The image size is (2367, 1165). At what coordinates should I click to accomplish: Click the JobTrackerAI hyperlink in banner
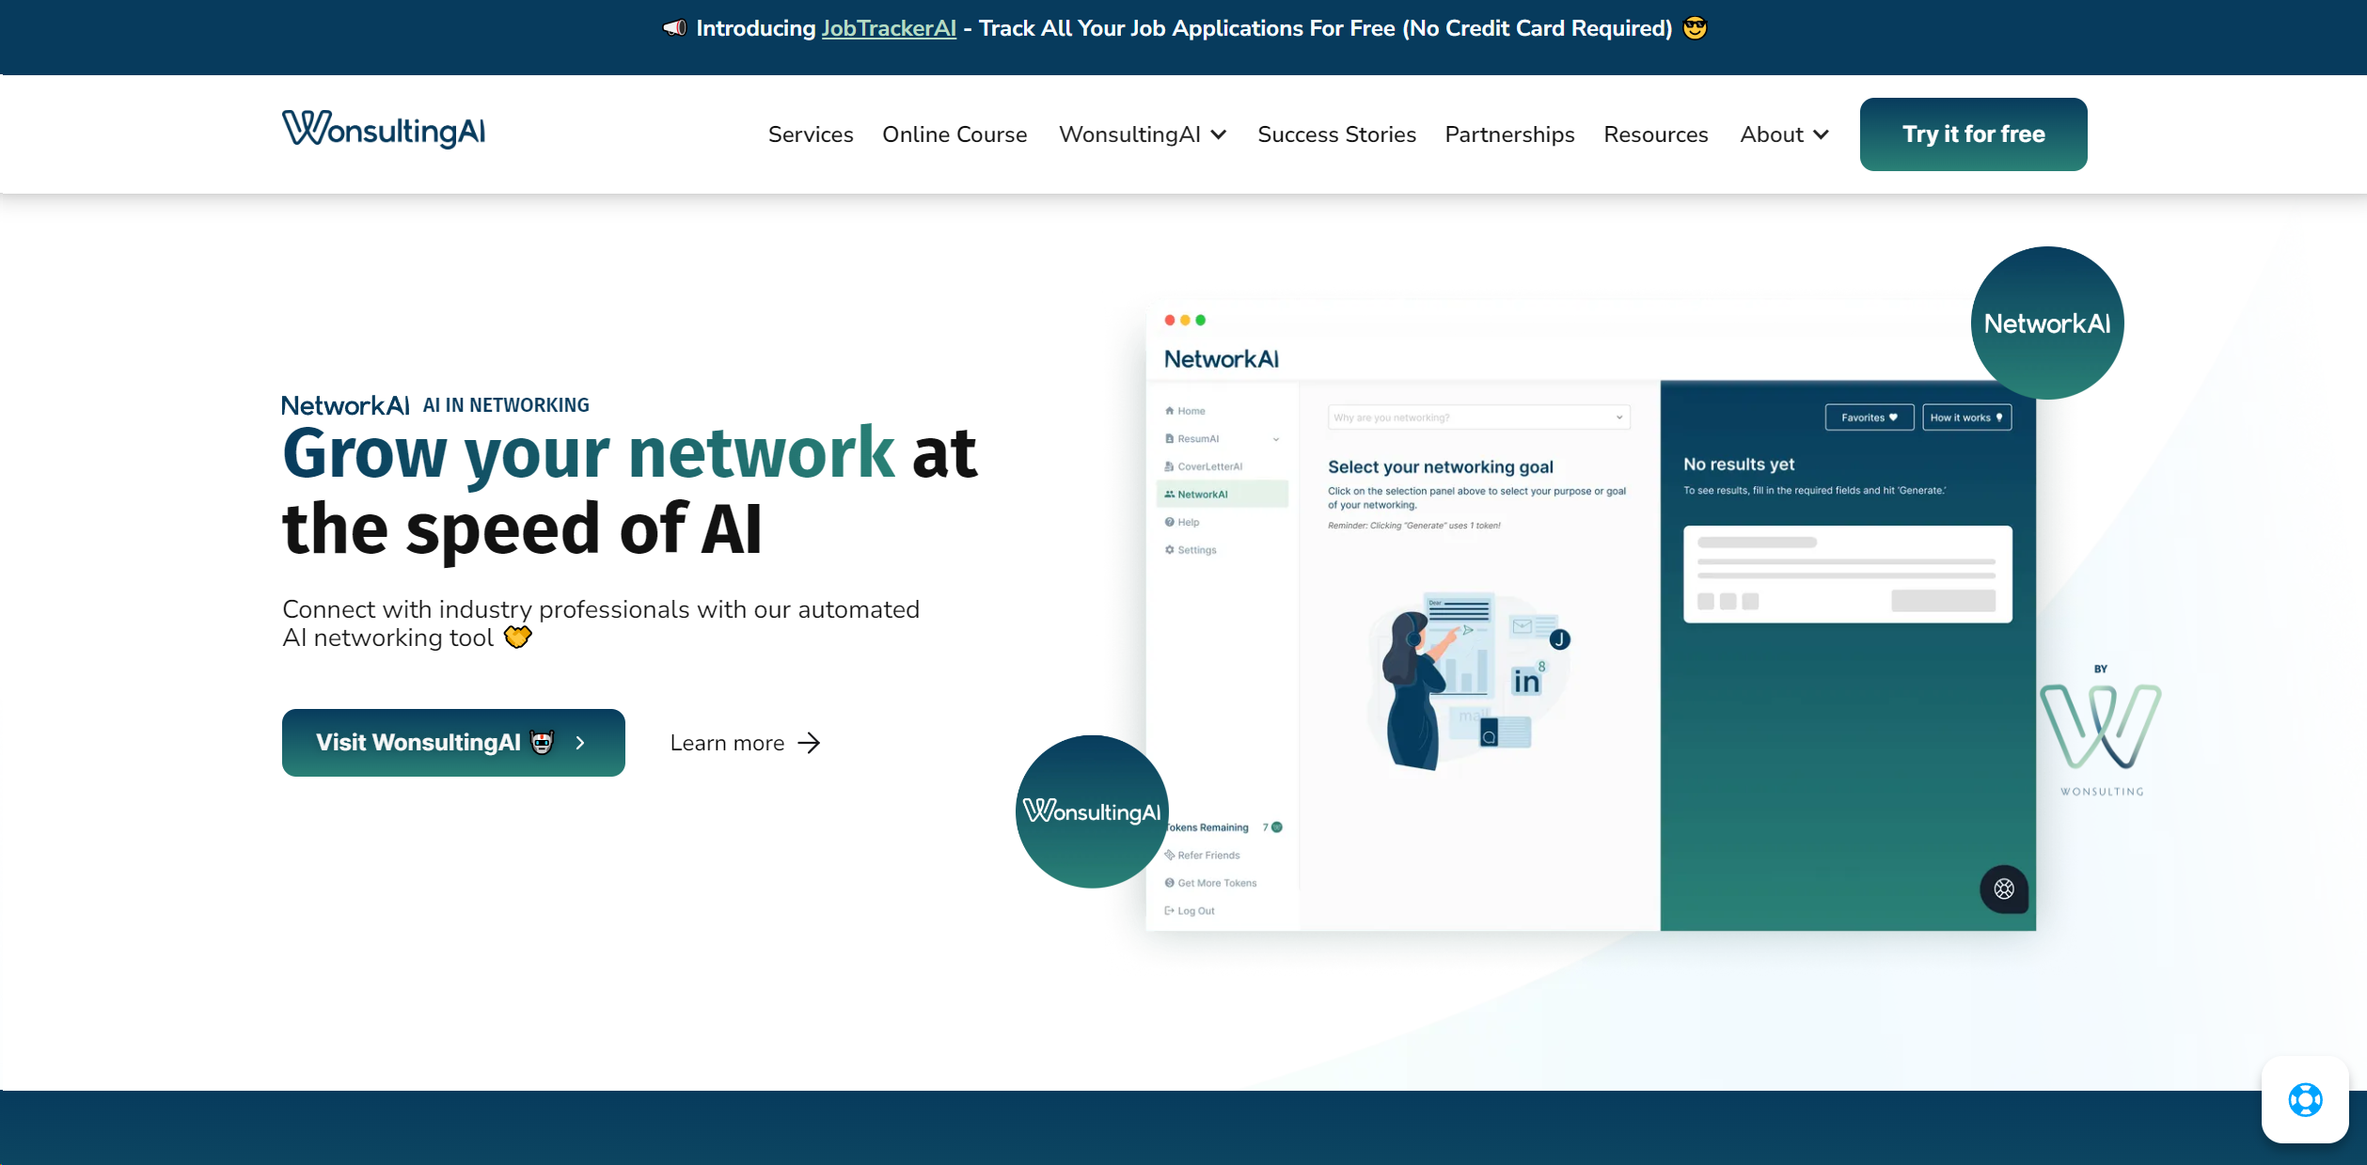891,28
